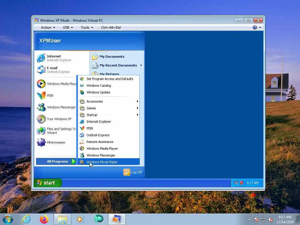Click the XP taskbar clock 8:17 AM
The image size is (300, 225).
[x=252, y=183]
